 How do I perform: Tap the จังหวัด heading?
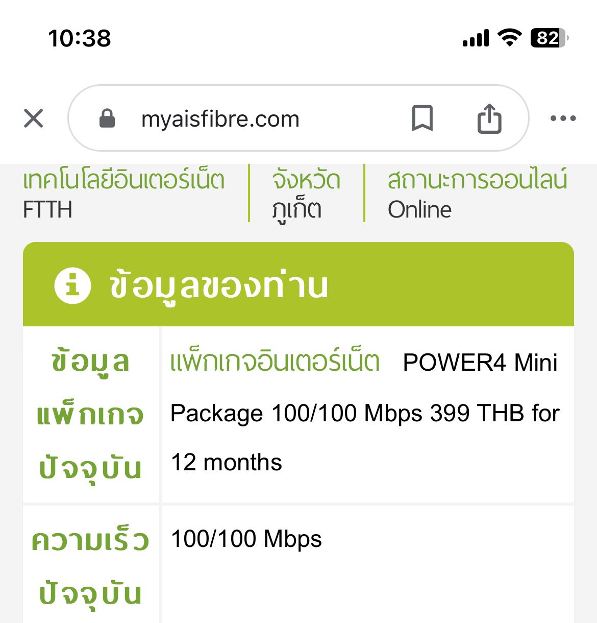(306, 180)
